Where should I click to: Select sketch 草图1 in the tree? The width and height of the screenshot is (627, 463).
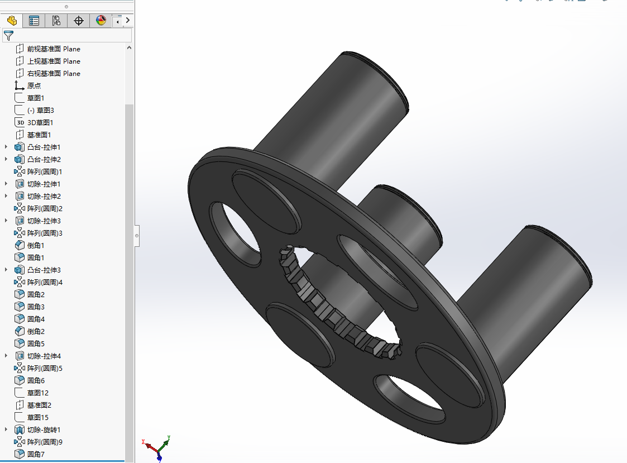point(36,98)
